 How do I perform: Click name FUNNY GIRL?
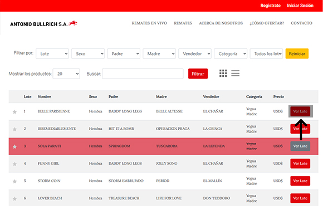pyautogui.click(x=48, y=164)
